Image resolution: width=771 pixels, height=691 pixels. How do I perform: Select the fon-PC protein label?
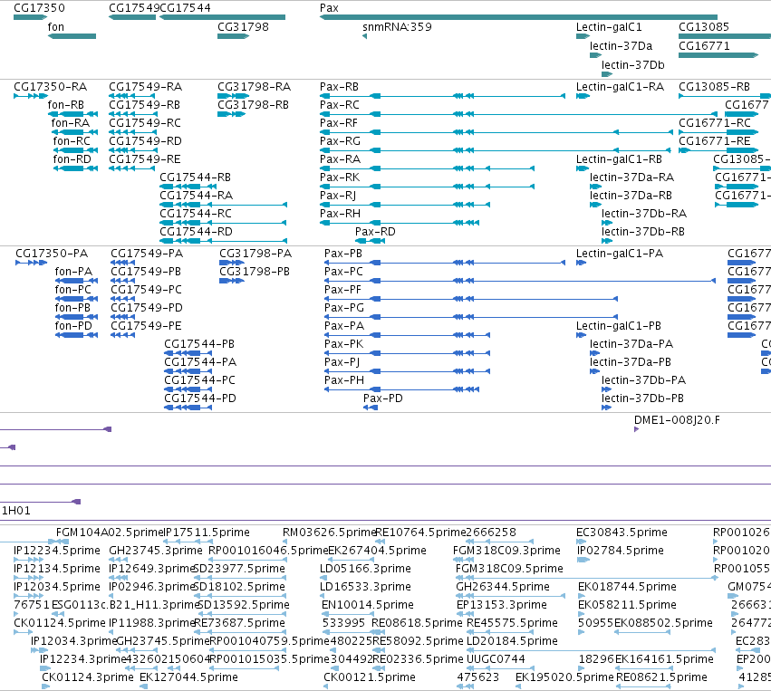[72, 290]
